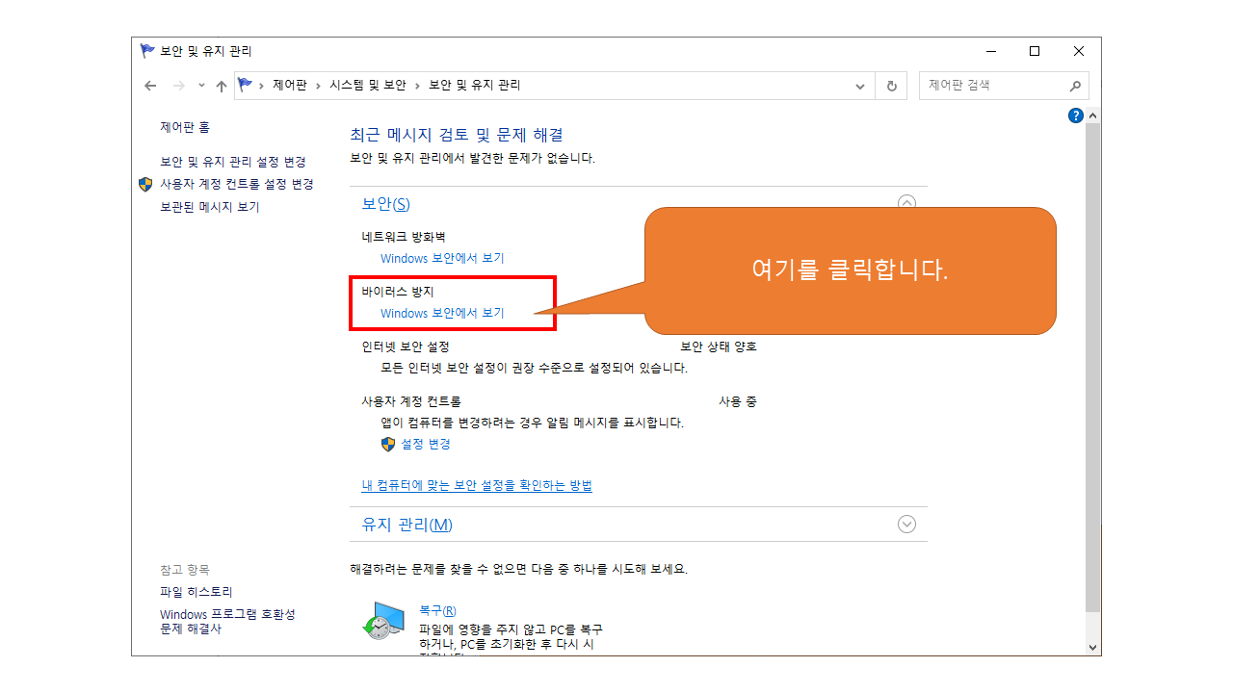Open 내 컴퓨터에 맞는 보안 설정을 확인하는 방법 link

(477, 485)
